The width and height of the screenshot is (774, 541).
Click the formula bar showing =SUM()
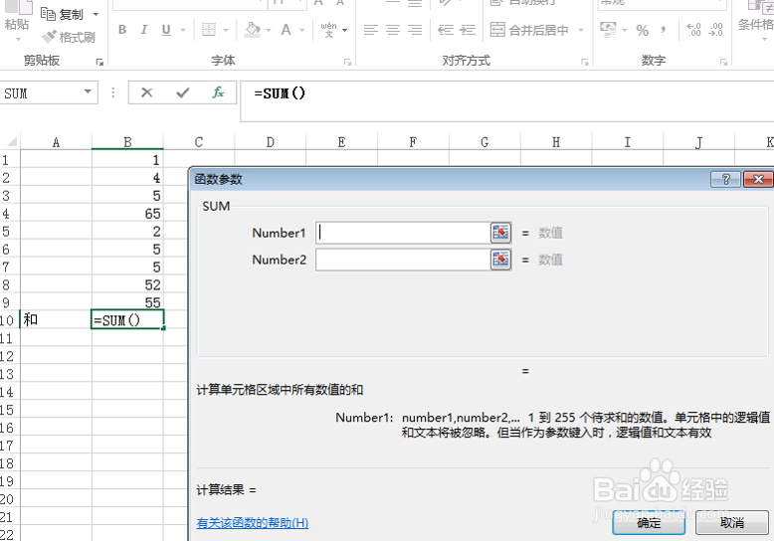click(x=506, y=101)
